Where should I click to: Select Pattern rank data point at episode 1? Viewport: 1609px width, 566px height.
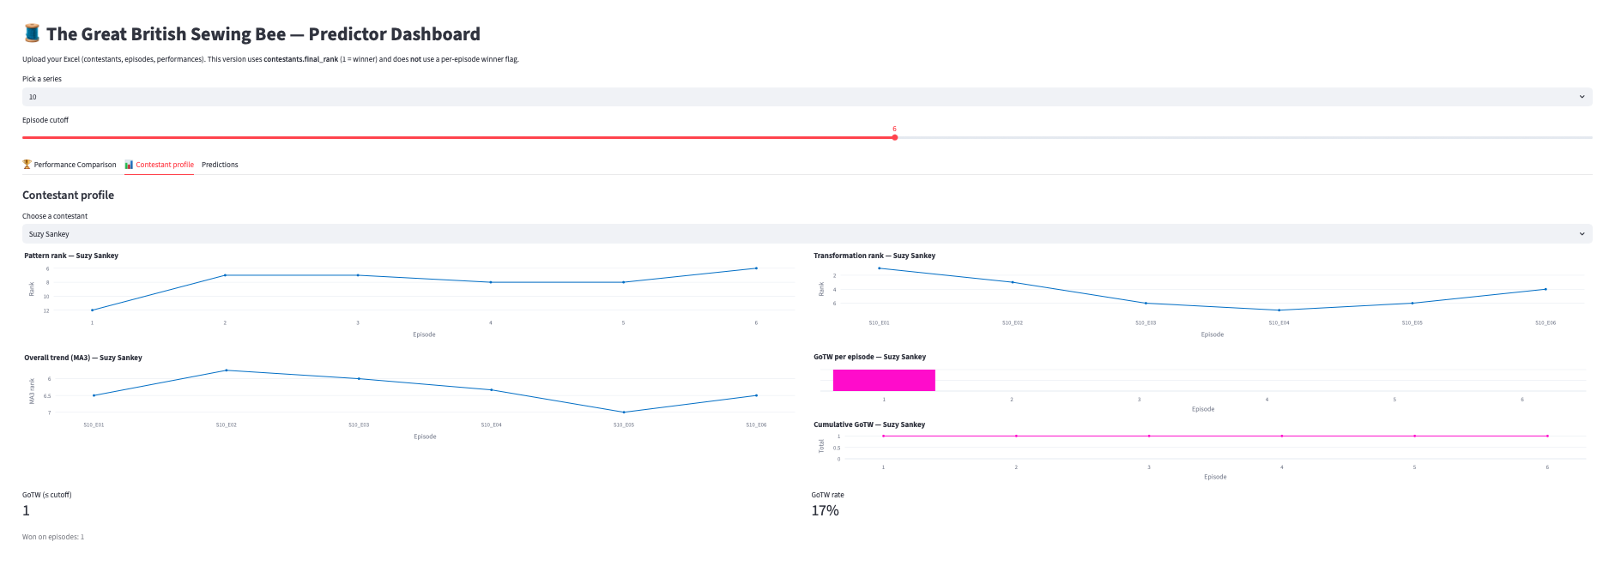pos(93,310)
